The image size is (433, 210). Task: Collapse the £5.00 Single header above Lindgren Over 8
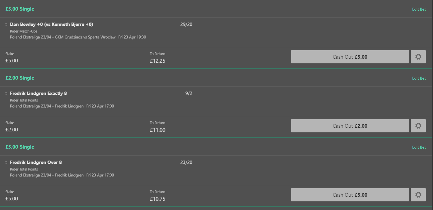pos(20,147)
